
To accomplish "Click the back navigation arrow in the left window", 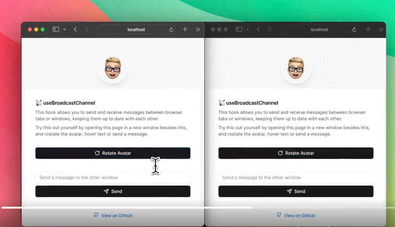I will click(75, 29).
